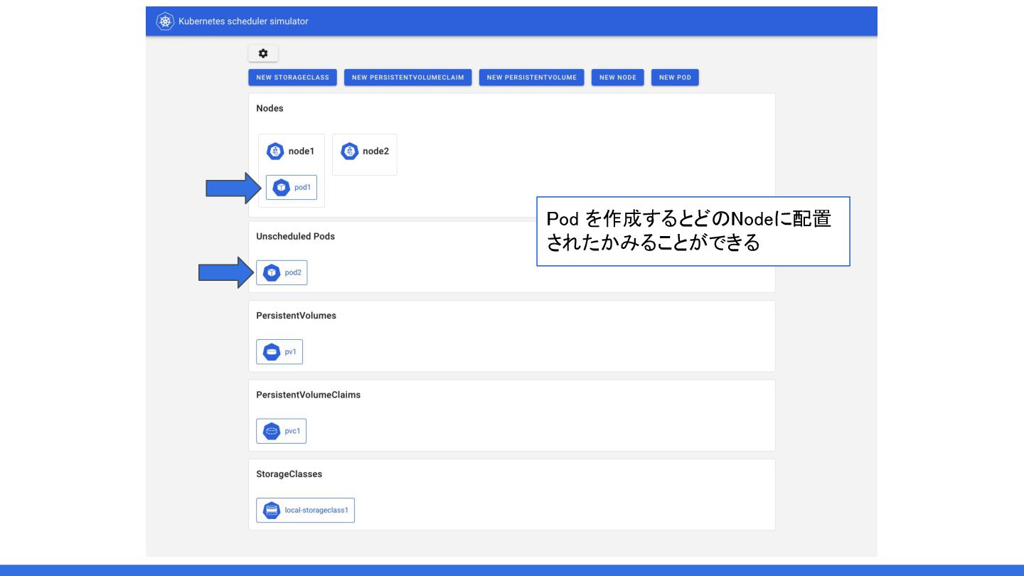Open pod1 scheduled on node1
Screen dimensions: 1024x576
coord(292,188)
